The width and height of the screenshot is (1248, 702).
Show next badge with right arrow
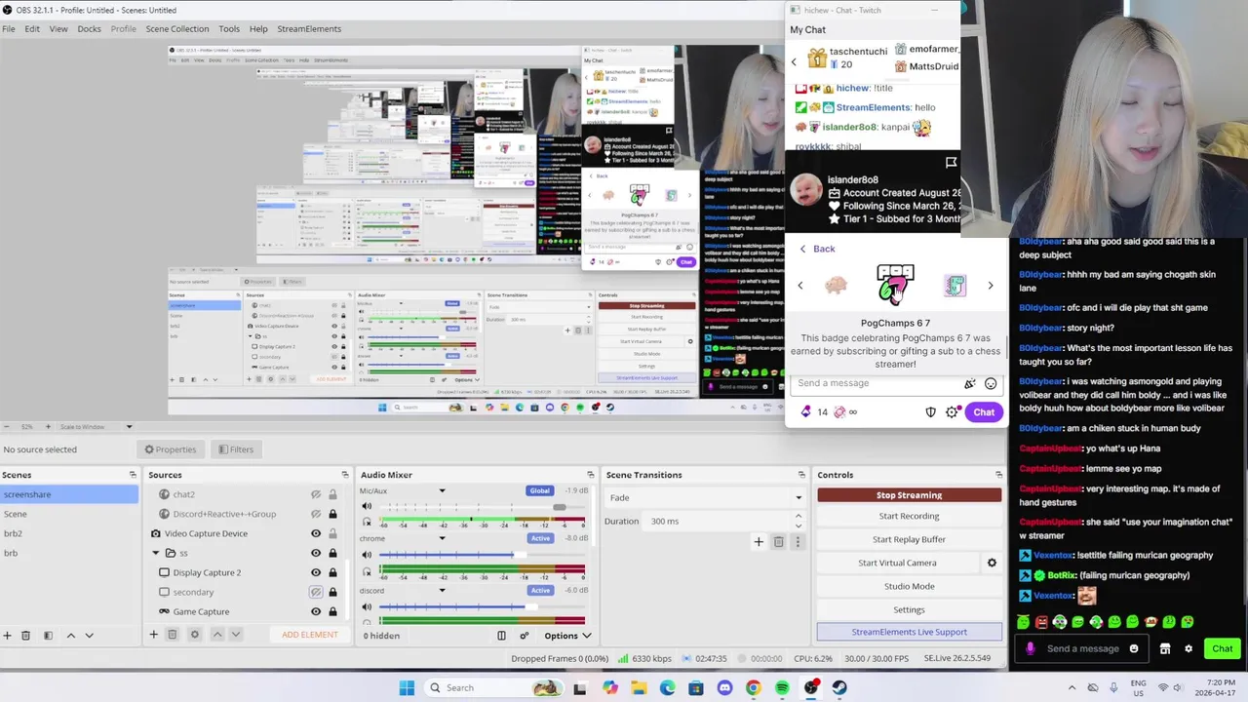tap(991, 286)
